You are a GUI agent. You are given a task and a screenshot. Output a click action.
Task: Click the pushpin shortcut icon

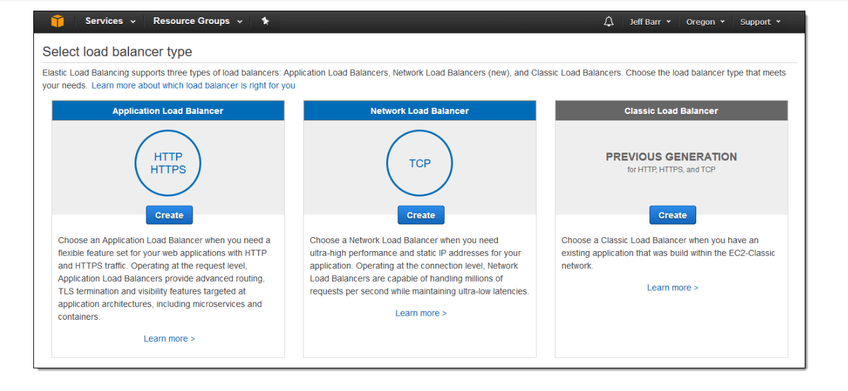(265, 21)
